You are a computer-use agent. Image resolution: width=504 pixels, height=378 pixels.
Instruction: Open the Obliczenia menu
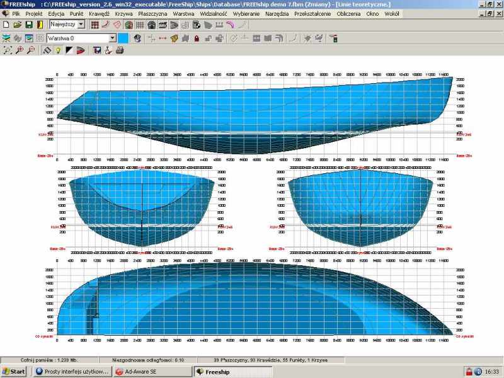click(348, 13)
